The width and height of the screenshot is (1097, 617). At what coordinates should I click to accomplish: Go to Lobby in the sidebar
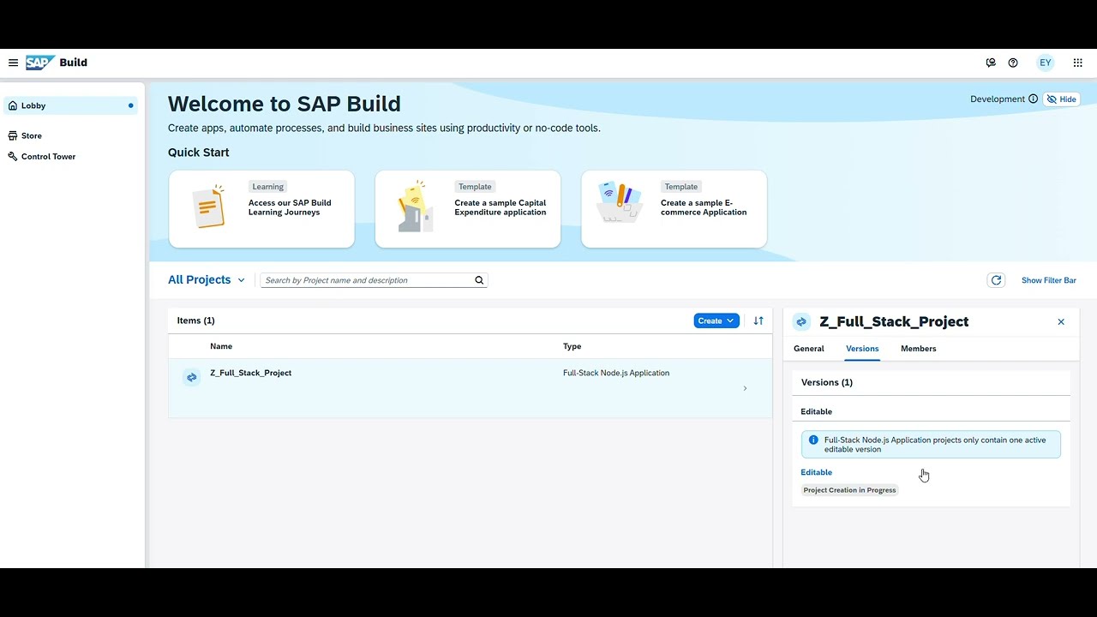tap(70, 105)
